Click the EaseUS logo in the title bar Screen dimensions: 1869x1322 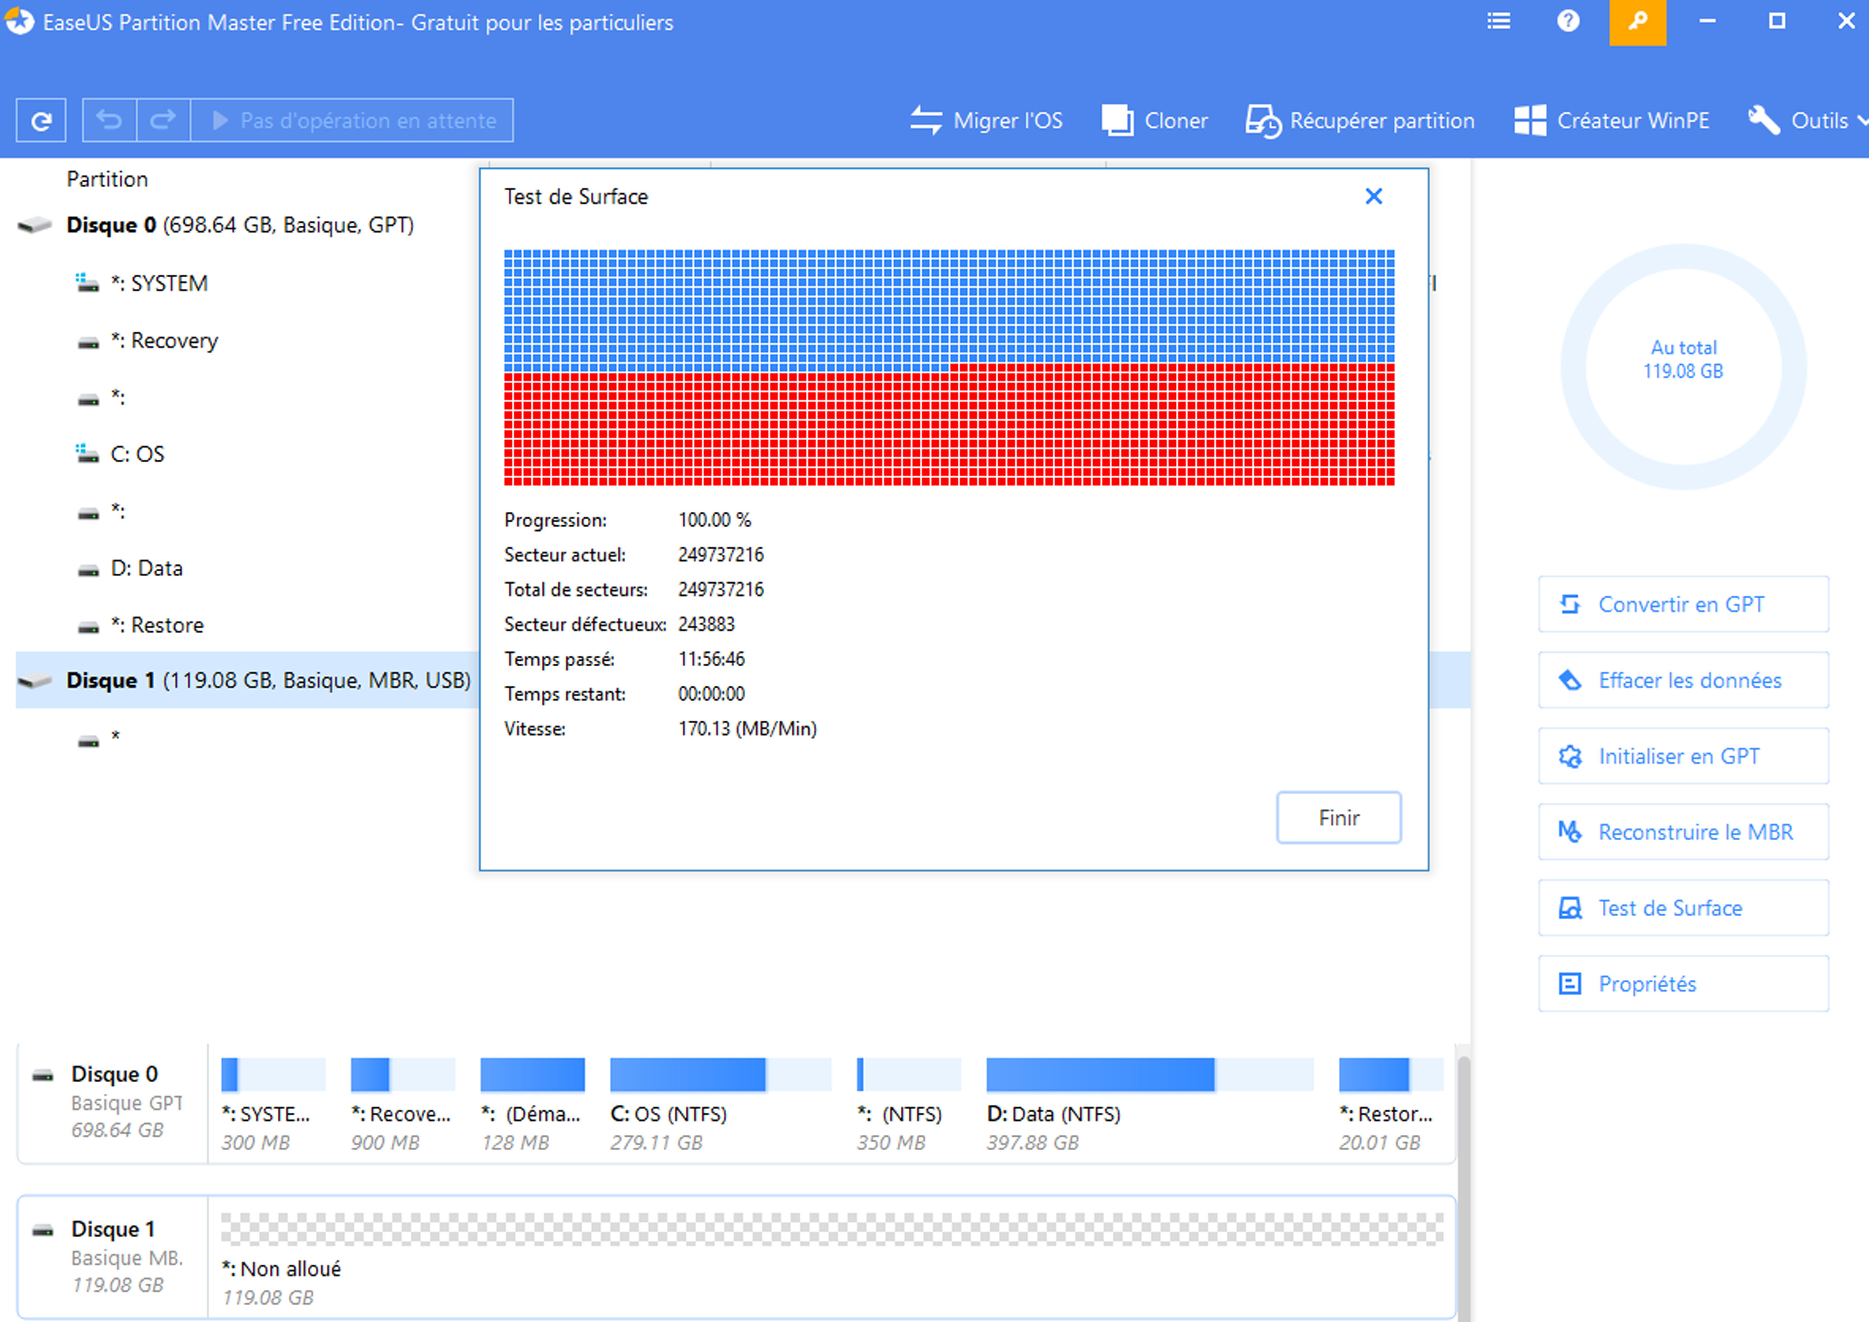click(x=19, y=21)
